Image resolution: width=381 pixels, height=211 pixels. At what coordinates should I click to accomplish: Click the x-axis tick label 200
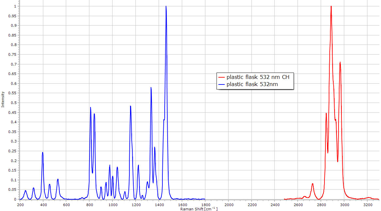[20, 205]
